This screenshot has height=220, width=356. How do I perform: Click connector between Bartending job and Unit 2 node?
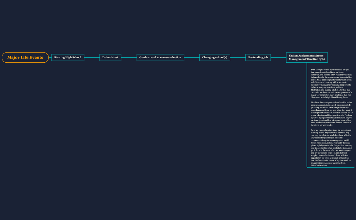[278, 58]
